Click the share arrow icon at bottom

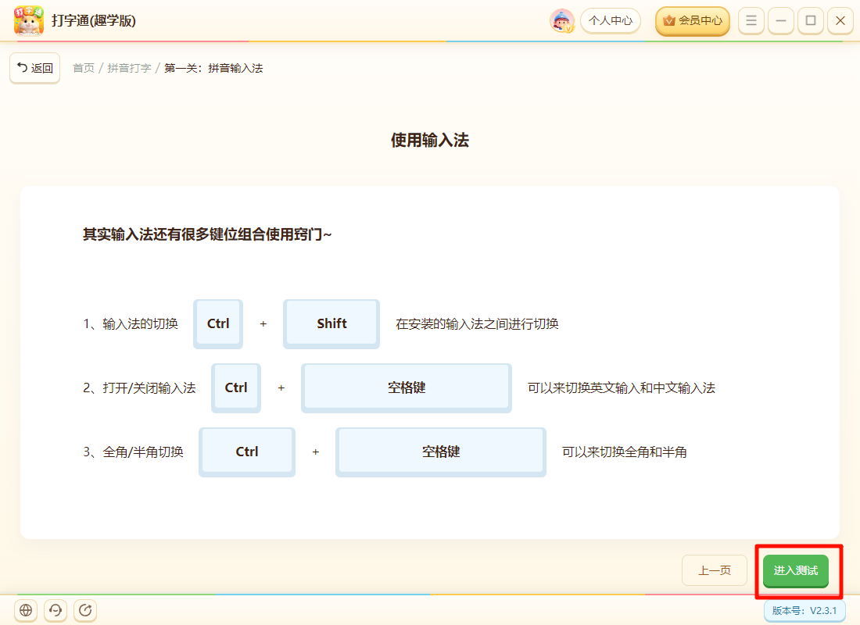(85, 609)
